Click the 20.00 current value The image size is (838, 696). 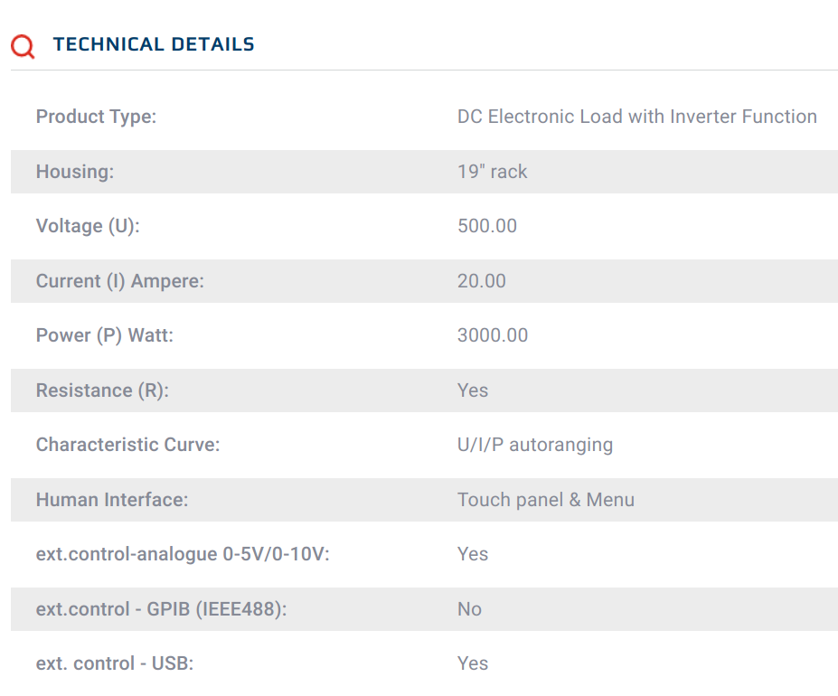[481, 281]
